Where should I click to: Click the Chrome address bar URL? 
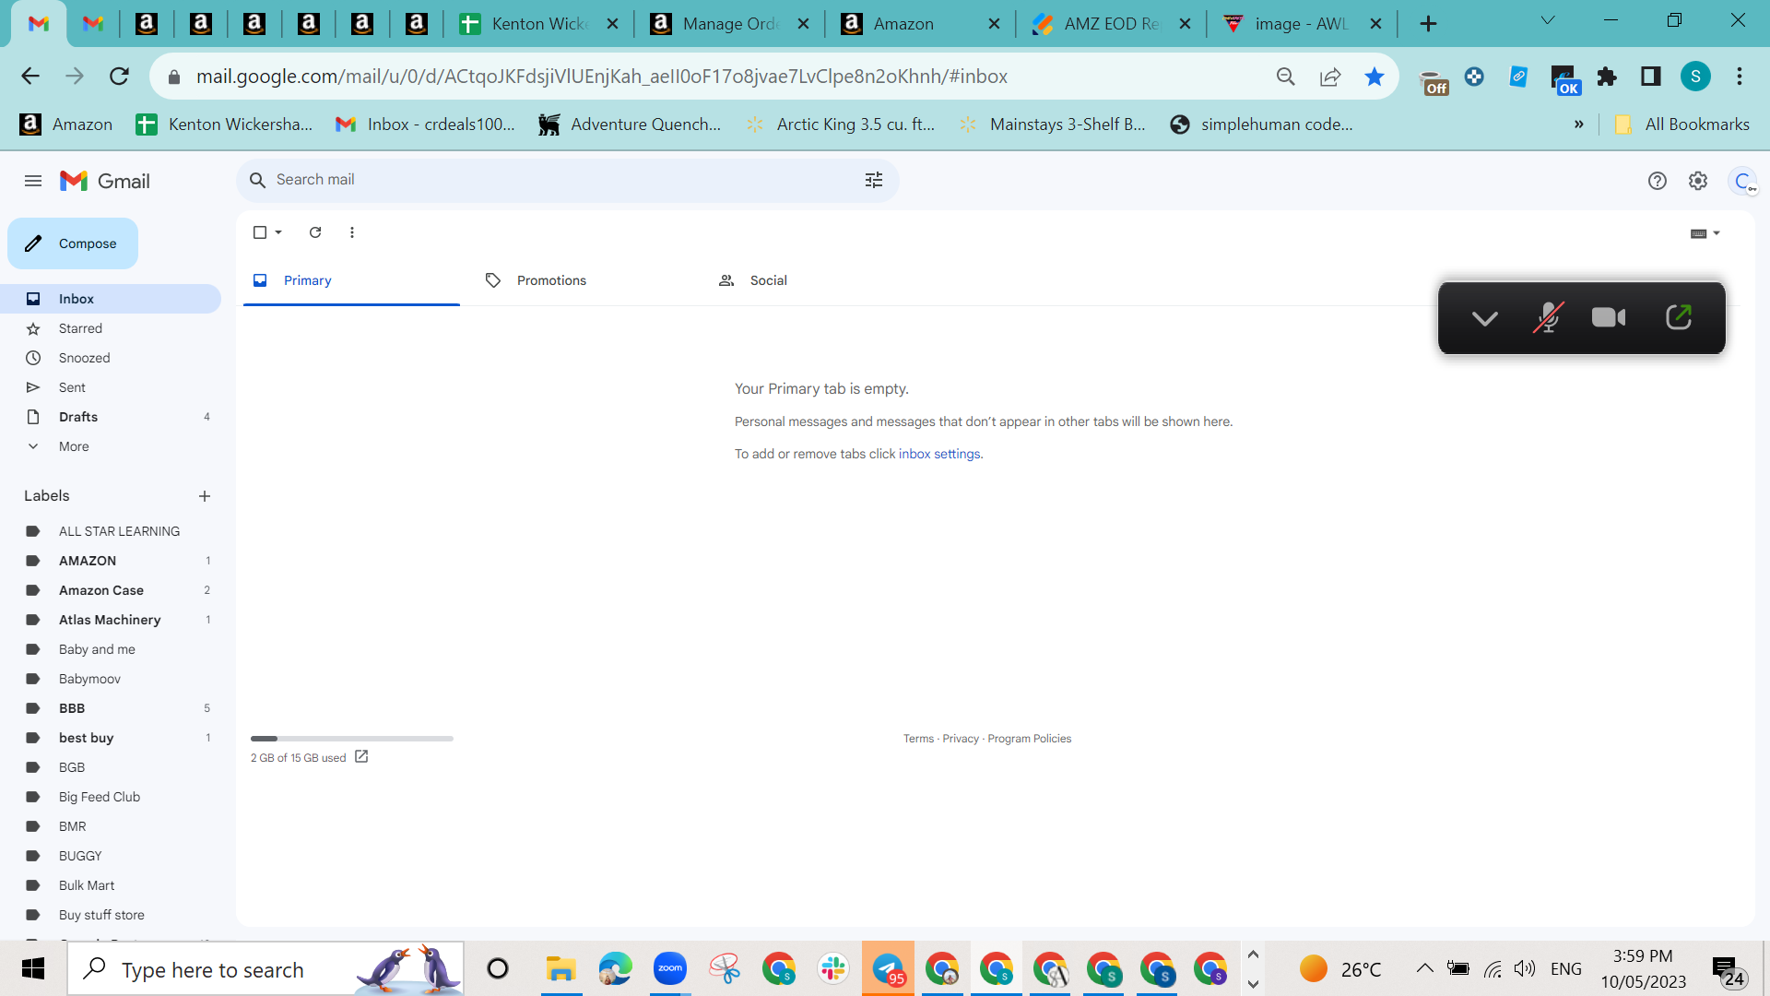pos(601,77)
